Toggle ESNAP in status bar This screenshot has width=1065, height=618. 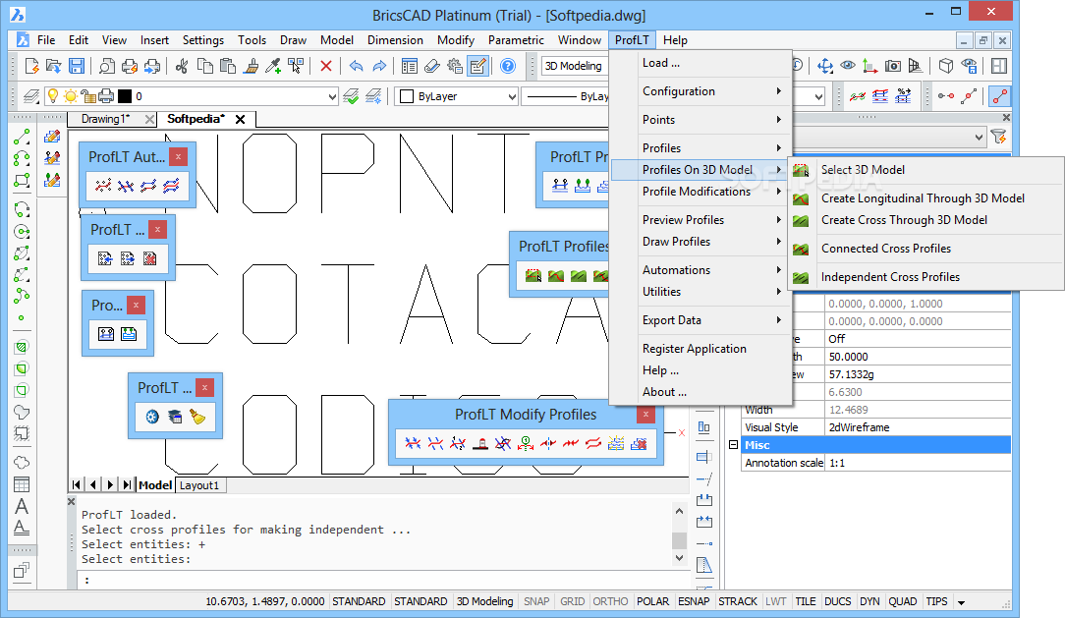[694, 601]
